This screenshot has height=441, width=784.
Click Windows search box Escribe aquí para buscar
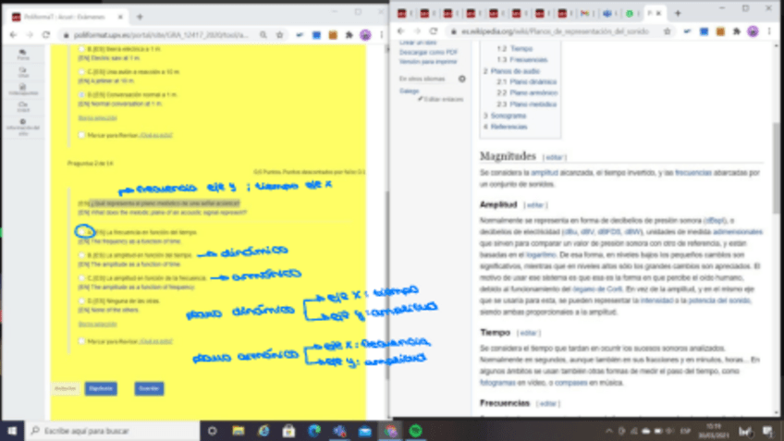coord(112,431)
